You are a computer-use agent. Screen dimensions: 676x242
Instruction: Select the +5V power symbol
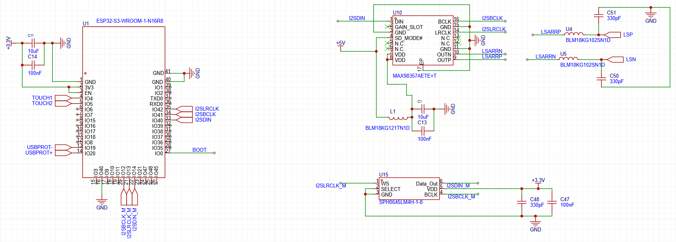341,46
